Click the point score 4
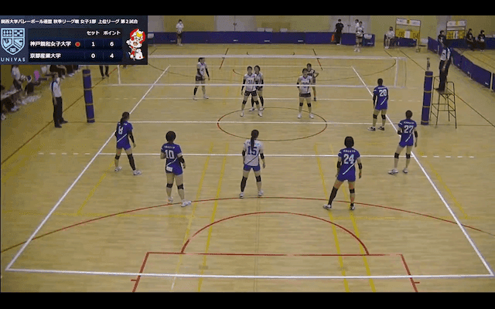This screenshot has width=495, height=309. click(x=111, y=56)
